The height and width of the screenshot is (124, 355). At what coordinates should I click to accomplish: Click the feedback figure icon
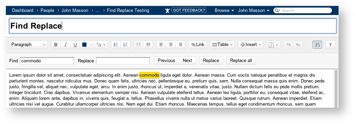(167, 11)
